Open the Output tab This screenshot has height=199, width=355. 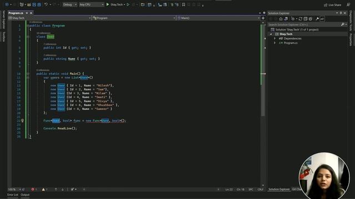coord(25,195)
